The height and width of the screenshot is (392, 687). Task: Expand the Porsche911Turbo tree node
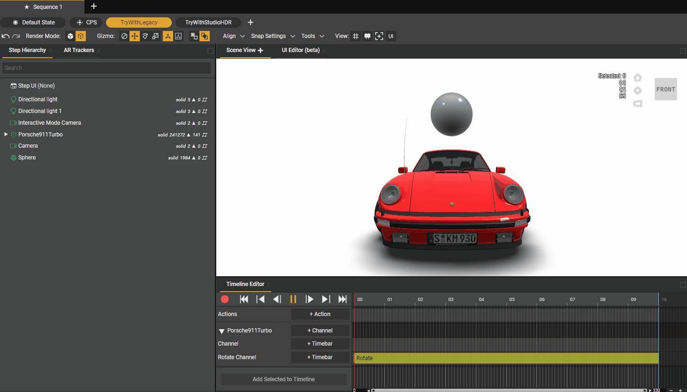tap(6, 134)
